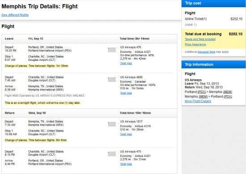Select the Trip cost panel header
Viewport: 246px width, 174px height.
click(213, 3)
